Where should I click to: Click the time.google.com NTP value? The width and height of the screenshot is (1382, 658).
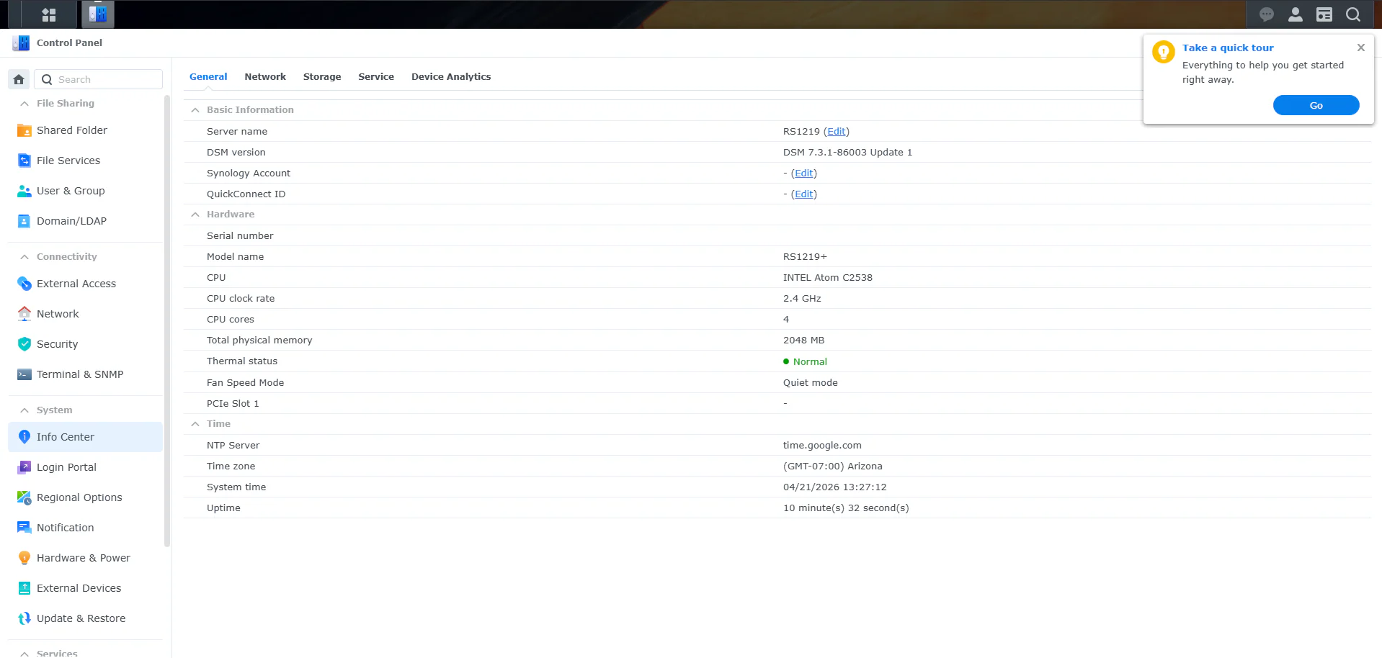pos(822,445)
